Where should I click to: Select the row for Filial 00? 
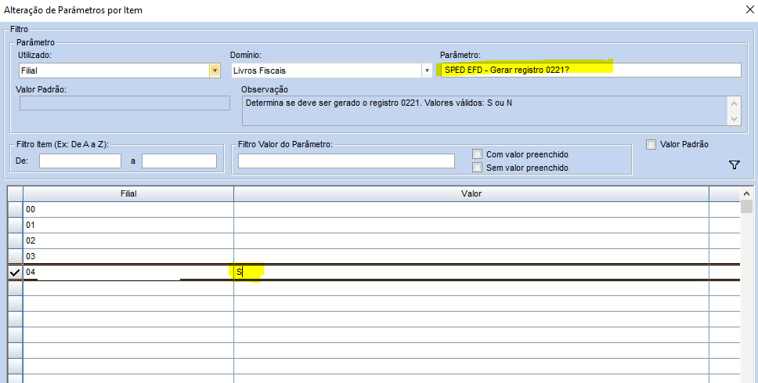(128, 210)
